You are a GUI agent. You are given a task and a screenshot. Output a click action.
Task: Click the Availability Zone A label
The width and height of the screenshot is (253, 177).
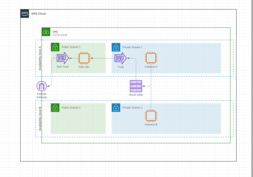coord(40,58)
